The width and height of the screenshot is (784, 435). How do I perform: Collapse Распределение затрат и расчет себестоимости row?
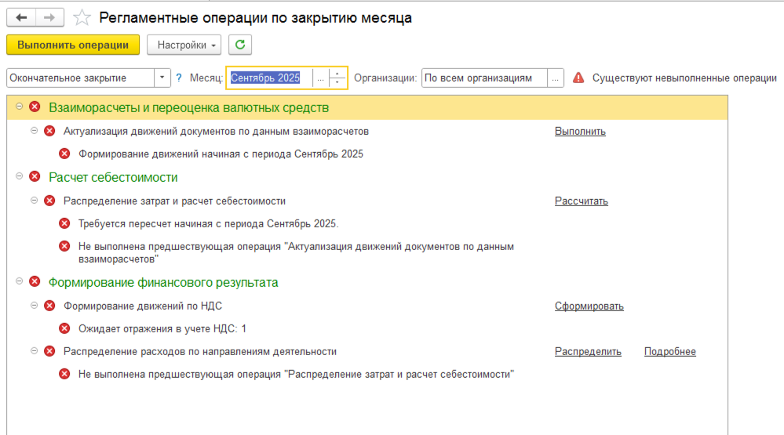(34, 201)
